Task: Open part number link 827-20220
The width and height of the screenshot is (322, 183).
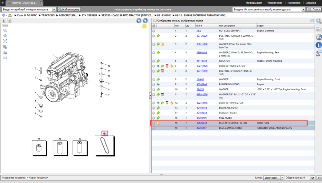Action: 202,36
